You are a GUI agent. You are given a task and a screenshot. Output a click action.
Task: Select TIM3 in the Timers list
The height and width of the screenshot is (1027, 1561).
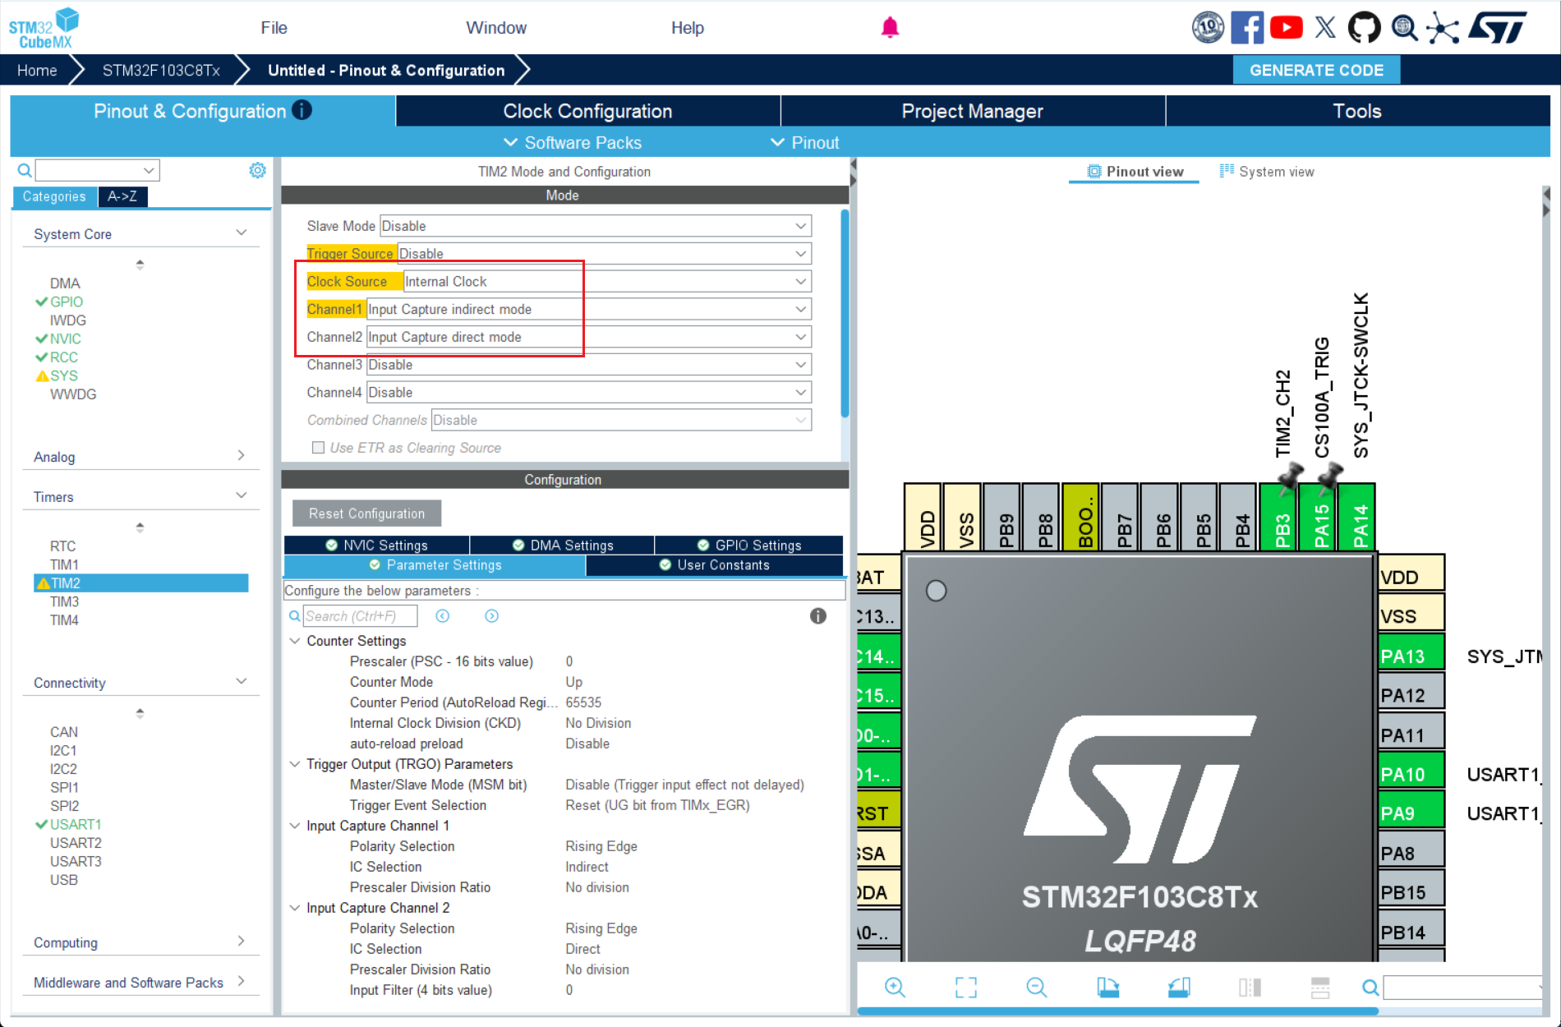pos(64,601)
